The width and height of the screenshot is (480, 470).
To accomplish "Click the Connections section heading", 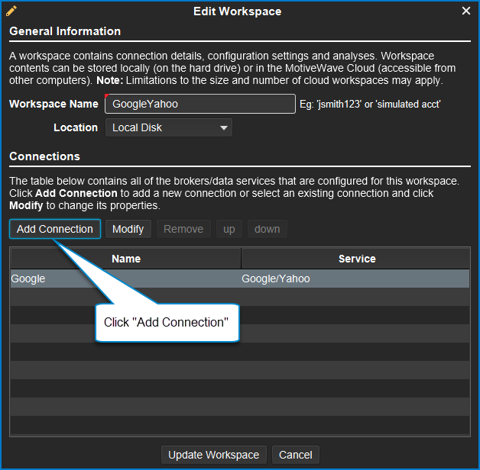I will (44, 156).
